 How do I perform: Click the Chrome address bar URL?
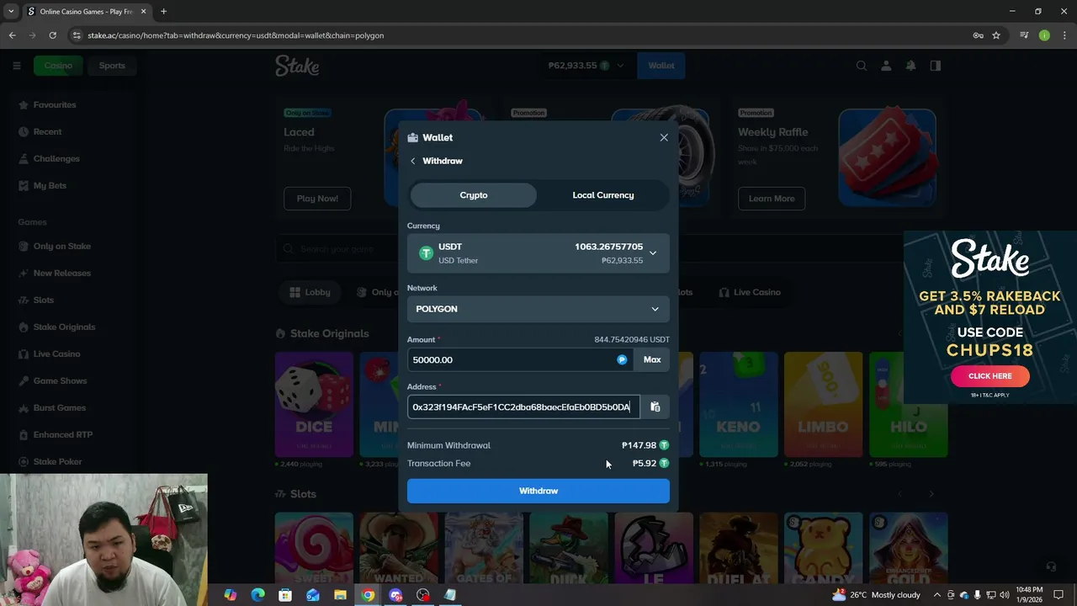coord(236,35)
